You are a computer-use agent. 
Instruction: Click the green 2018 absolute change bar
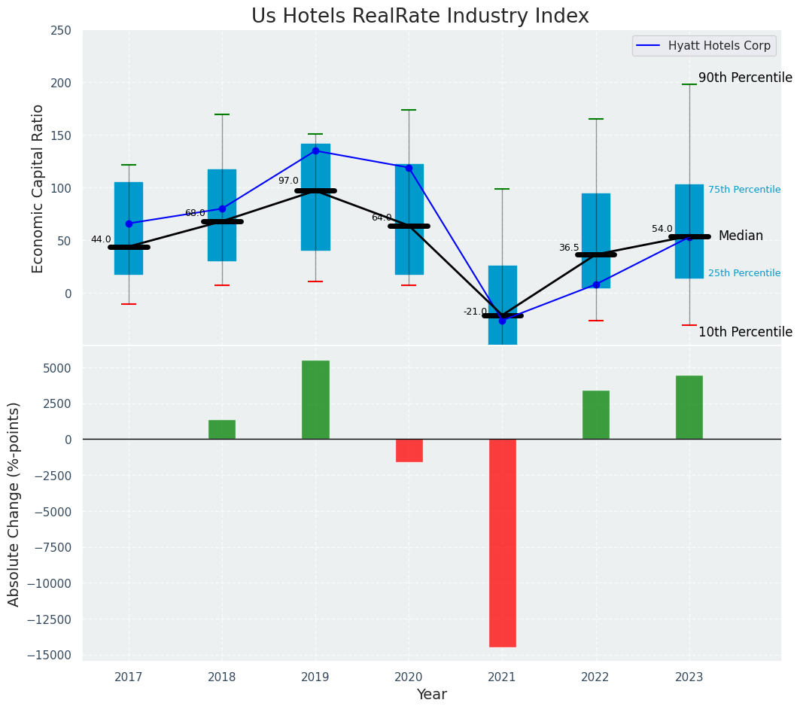coord(222,430)
